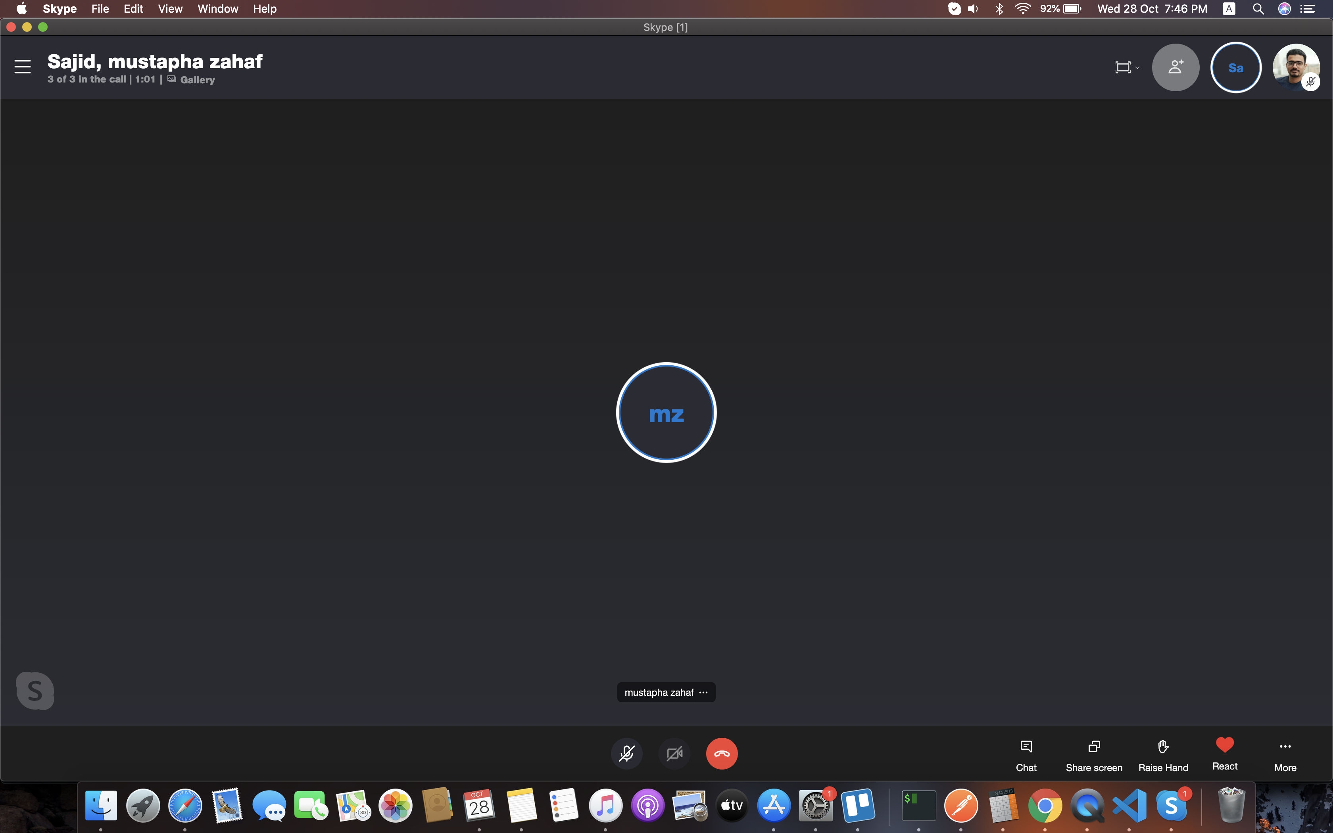Open Photos from the Dock
This screenshot has height=833, width=1333.
click(396, 806)
